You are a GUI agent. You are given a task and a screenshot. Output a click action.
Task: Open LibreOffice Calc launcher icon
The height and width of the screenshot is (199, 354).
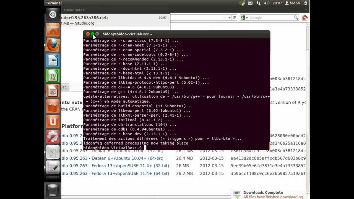[53, 75]
